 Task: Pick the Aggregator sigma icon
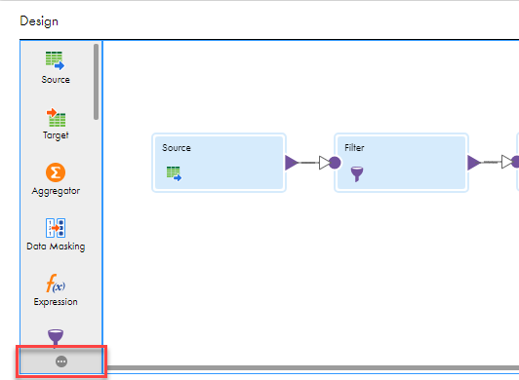click(56, 172)
